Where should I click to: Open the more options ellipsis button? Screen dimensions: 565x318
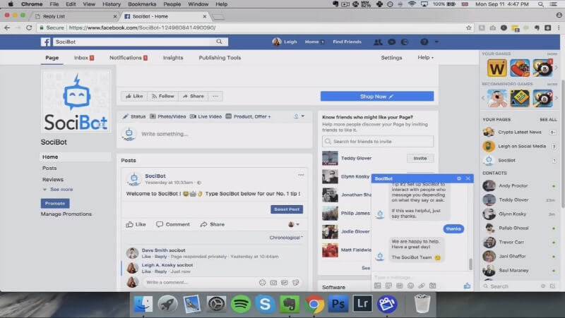[x=215, y=96]
